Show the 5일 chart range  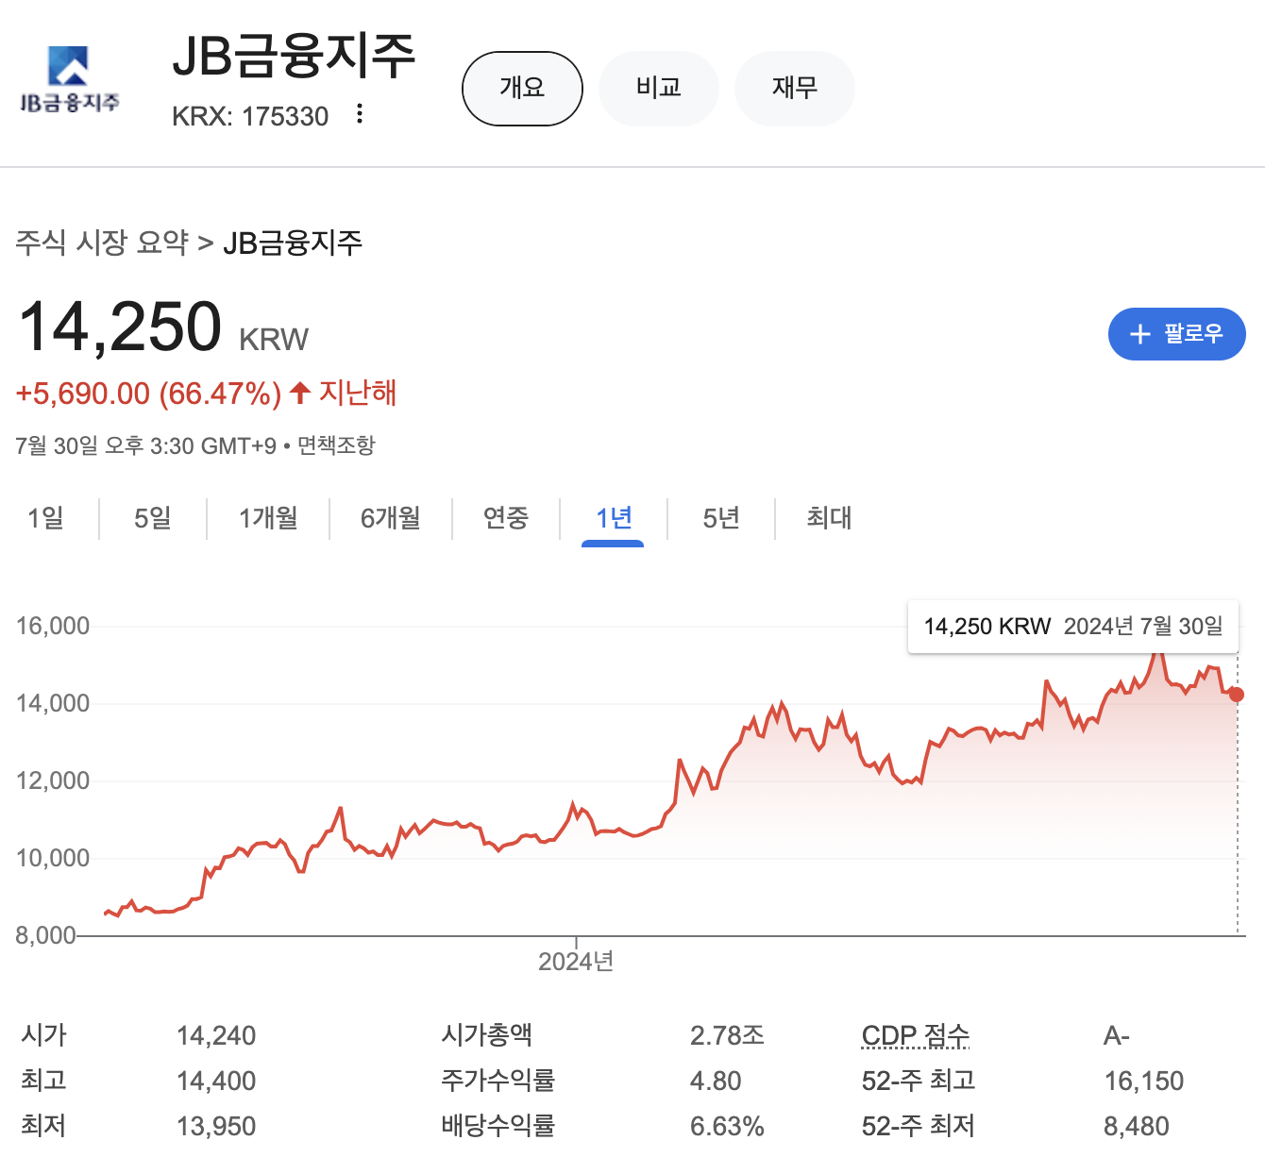point(153,518)
